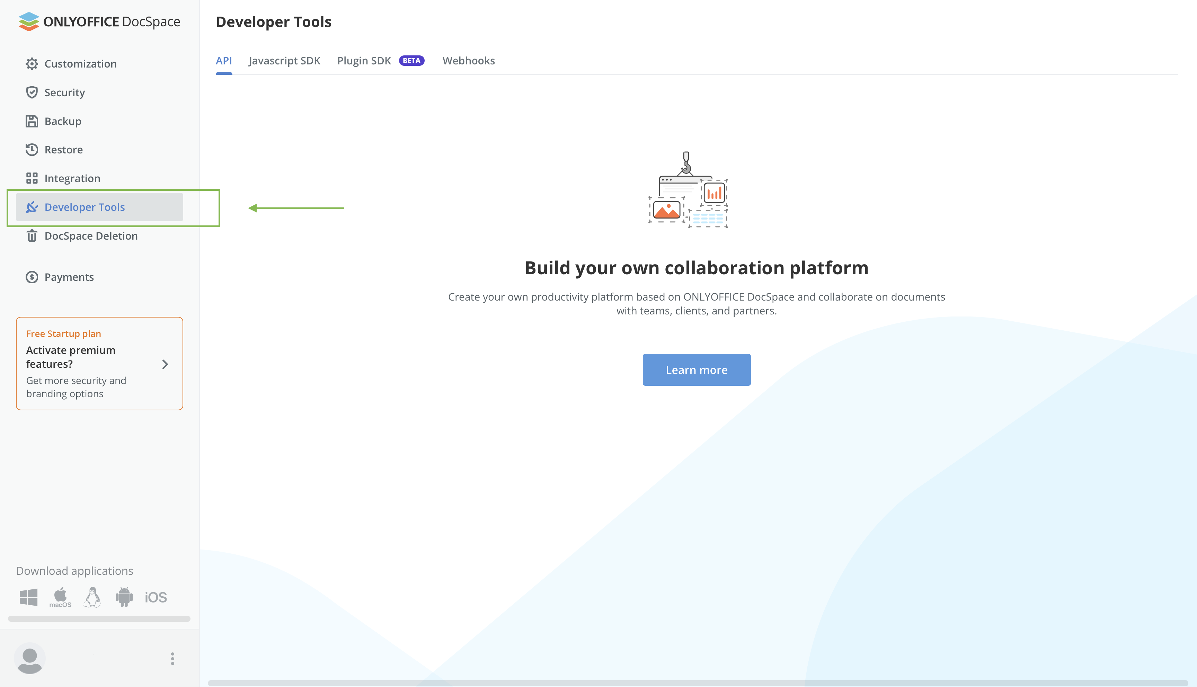Click the Android robot download icon
The height and width of the screenshot is (687, 1197).
coord(124,597)
